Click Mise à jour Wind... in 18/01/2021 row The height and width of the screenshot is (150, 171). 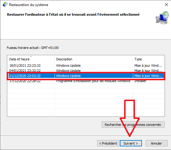click(148, 65)
